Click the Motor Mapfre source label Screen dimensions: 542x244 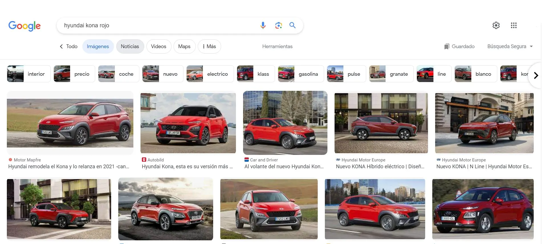27,160
